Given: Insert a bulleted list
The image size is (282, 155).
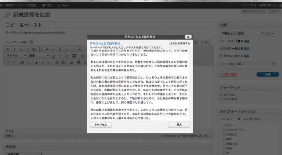Looking at the screenshot, I should 61,55.
